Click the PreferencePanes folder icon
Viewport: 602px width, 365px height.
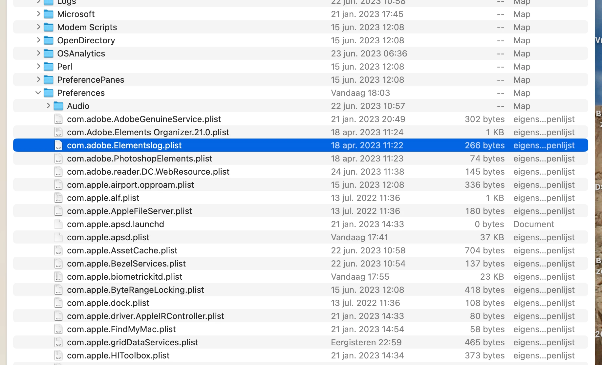(49, 80)
